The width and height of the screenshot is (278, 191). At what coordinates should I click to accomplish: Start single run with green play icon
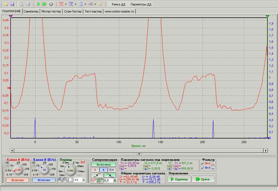point(39,4)
